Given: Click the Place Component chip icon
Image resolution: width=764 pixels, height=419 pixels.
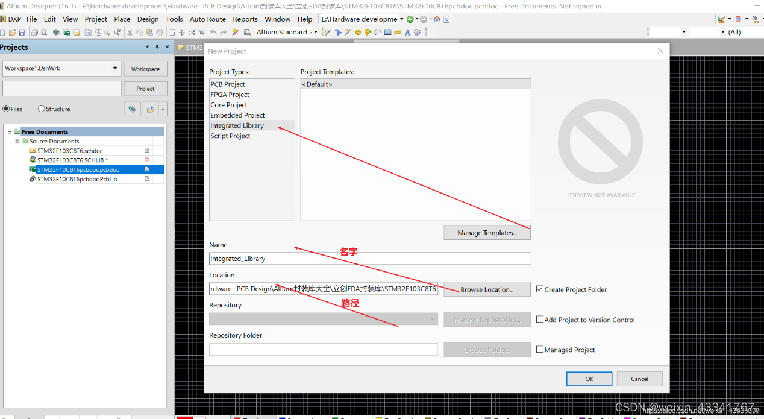Looking at the screenshot, I should [x=418, y=32].
